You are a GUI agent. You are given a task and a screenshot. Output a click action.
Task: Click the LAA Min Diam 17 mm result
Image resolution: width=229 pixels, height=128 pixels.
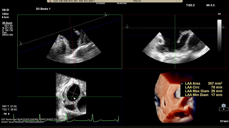(x=203, y=95)
